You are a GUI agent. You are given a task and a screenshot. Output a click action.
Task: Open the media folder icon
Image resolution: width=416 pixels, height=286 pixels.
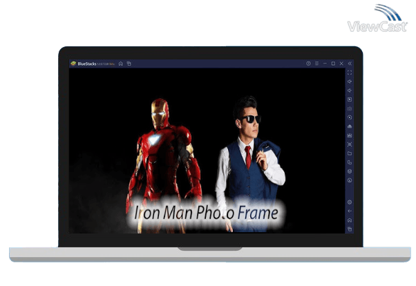pyautogui.click(x=350, y=153)
